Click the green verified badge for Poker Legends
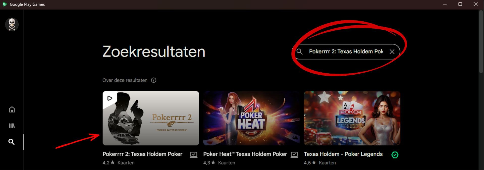 pyautogui.click(x=395, y=155)
